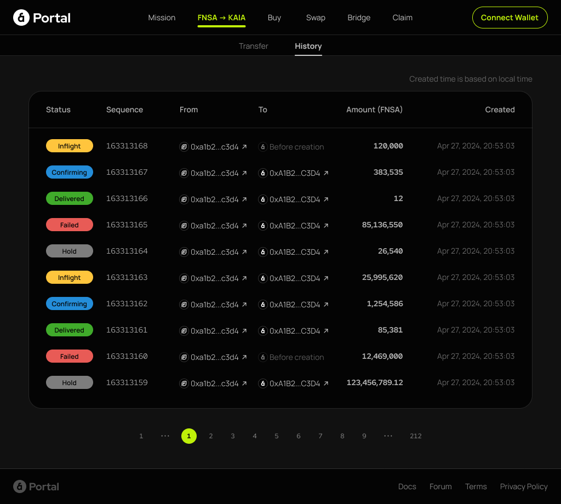
Task: Jump to page 5 in pagination
Action: (x=277, y=436)
